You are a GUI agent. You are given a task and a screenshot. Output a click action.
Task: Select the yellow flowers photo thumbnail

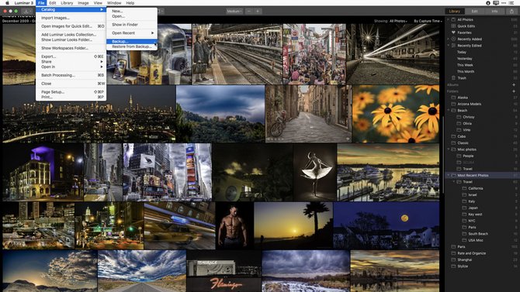coord(396,114)
